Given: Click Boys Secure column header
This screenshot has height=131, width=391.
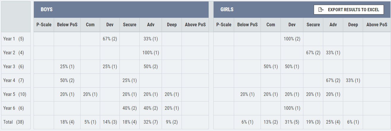Looking at the screenshot, I should [x=130, y=25].
